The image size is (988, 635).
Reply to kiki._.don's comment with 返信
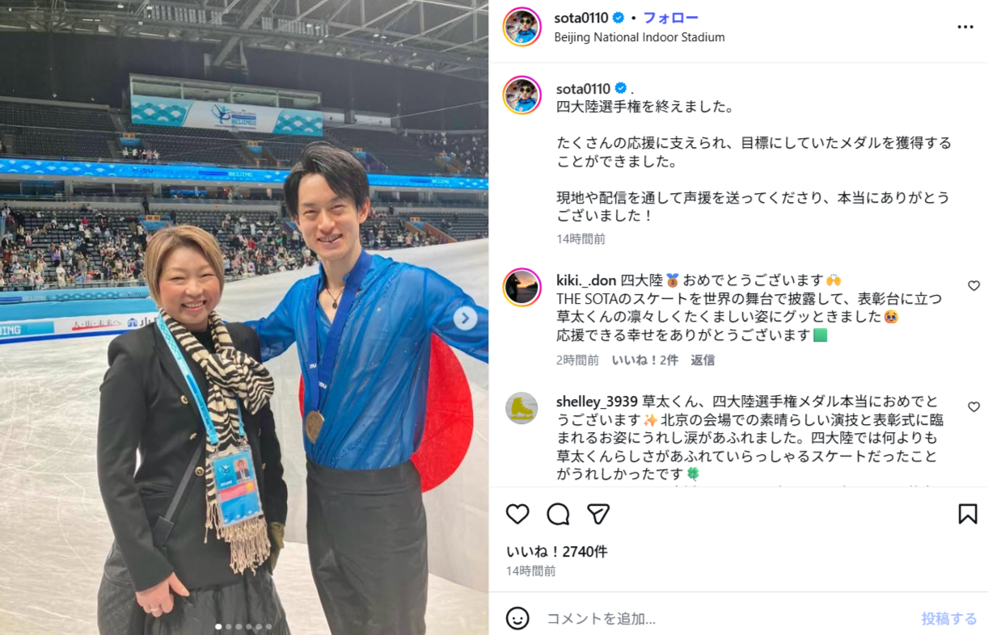coord(703,360)
